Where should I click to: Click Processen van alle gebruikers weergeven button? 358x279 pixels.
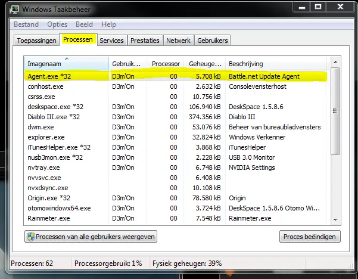tap(91, 237)
